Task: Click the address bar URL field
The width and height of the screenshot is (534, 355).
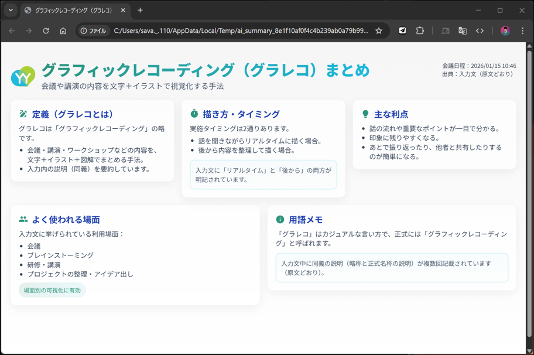Action: [x=241, y=30]
